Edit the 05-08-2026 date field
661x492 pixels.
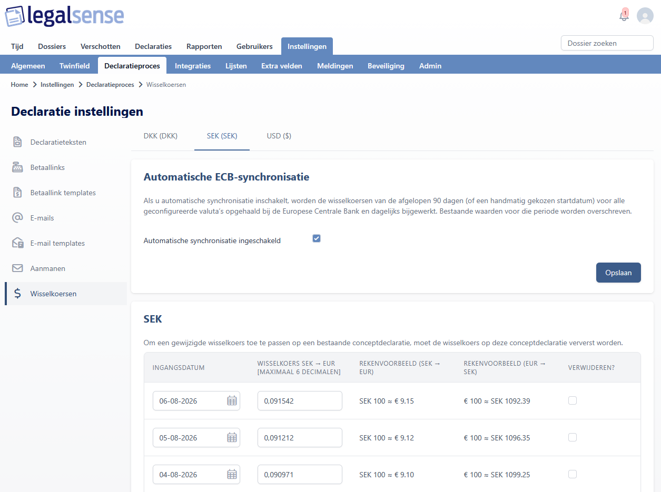[196, 438]
